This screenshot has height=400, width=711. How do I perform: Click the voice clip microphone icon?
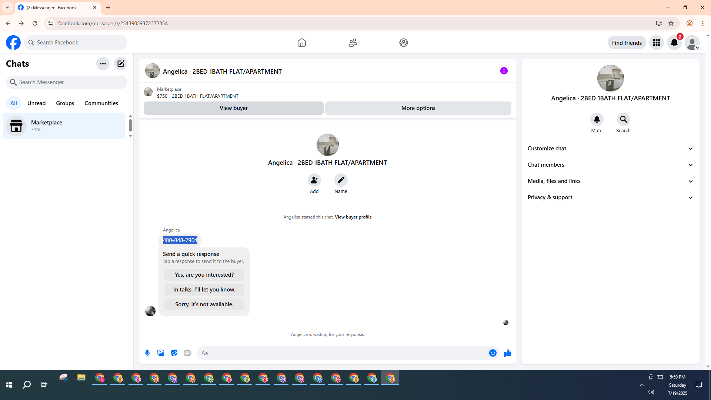click(147, 353)
